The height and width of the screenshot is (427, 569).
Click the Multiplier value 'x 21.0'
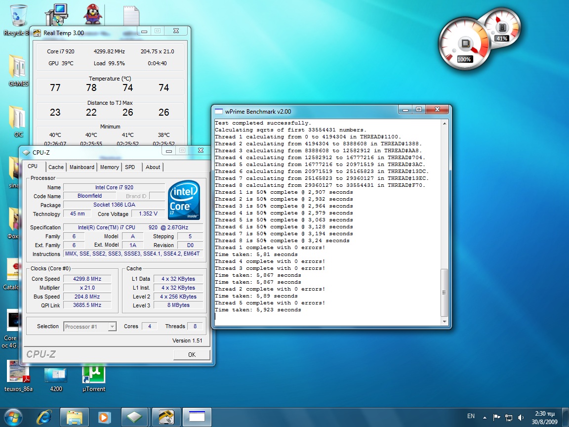tap(87, 288)
